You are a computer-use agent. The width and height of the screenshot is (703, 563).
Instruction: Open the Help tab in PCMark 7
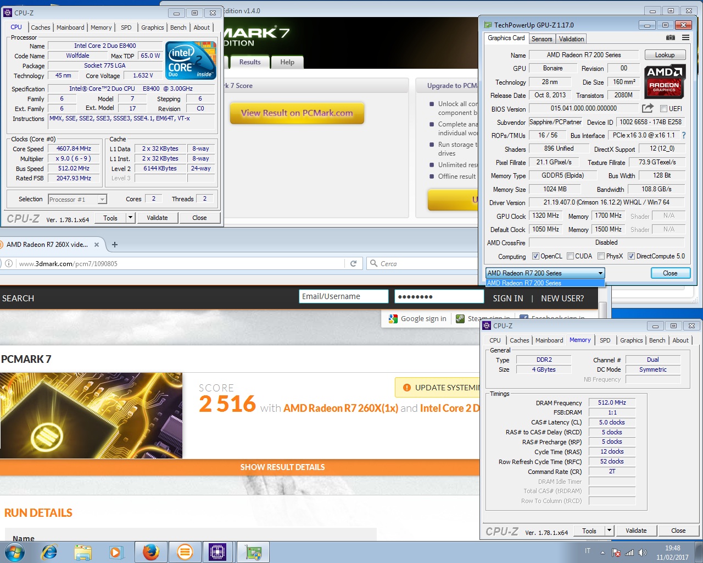(287, 62)
